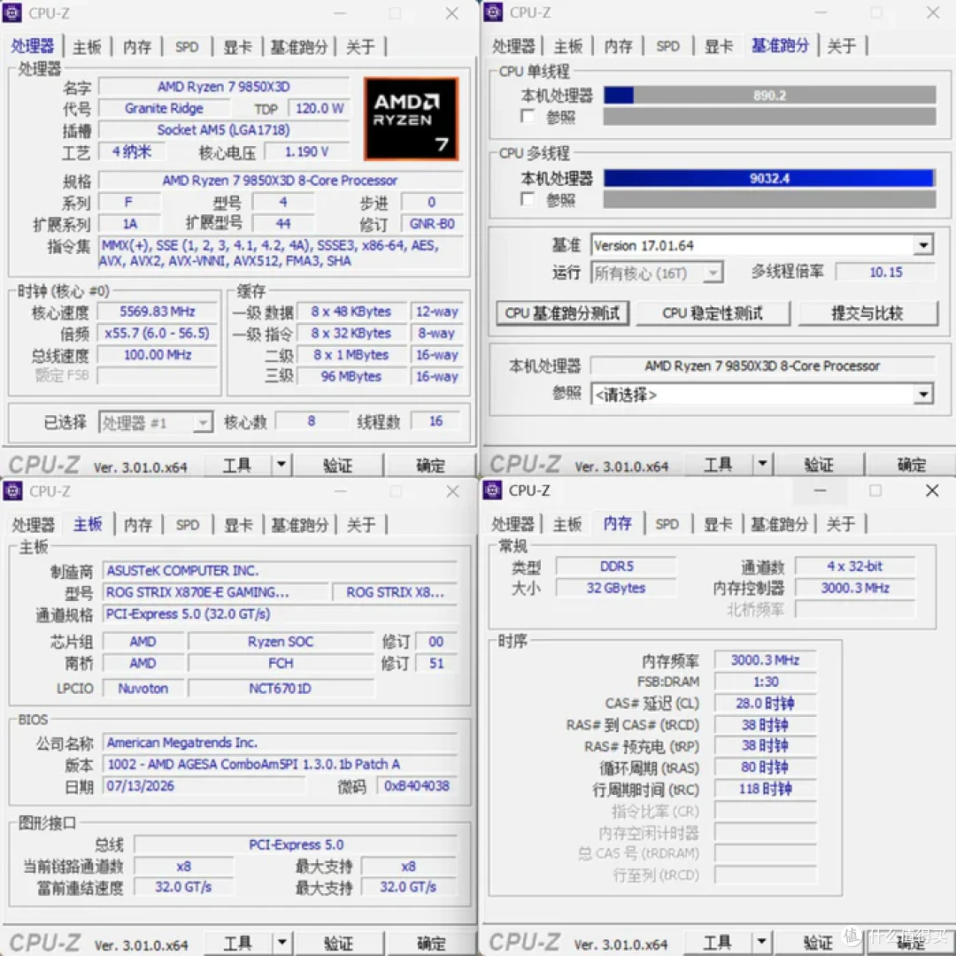This screenshot has width=956, height=956.
Task: Click the 120.0 W TDP value
Action: click(320, 109)
